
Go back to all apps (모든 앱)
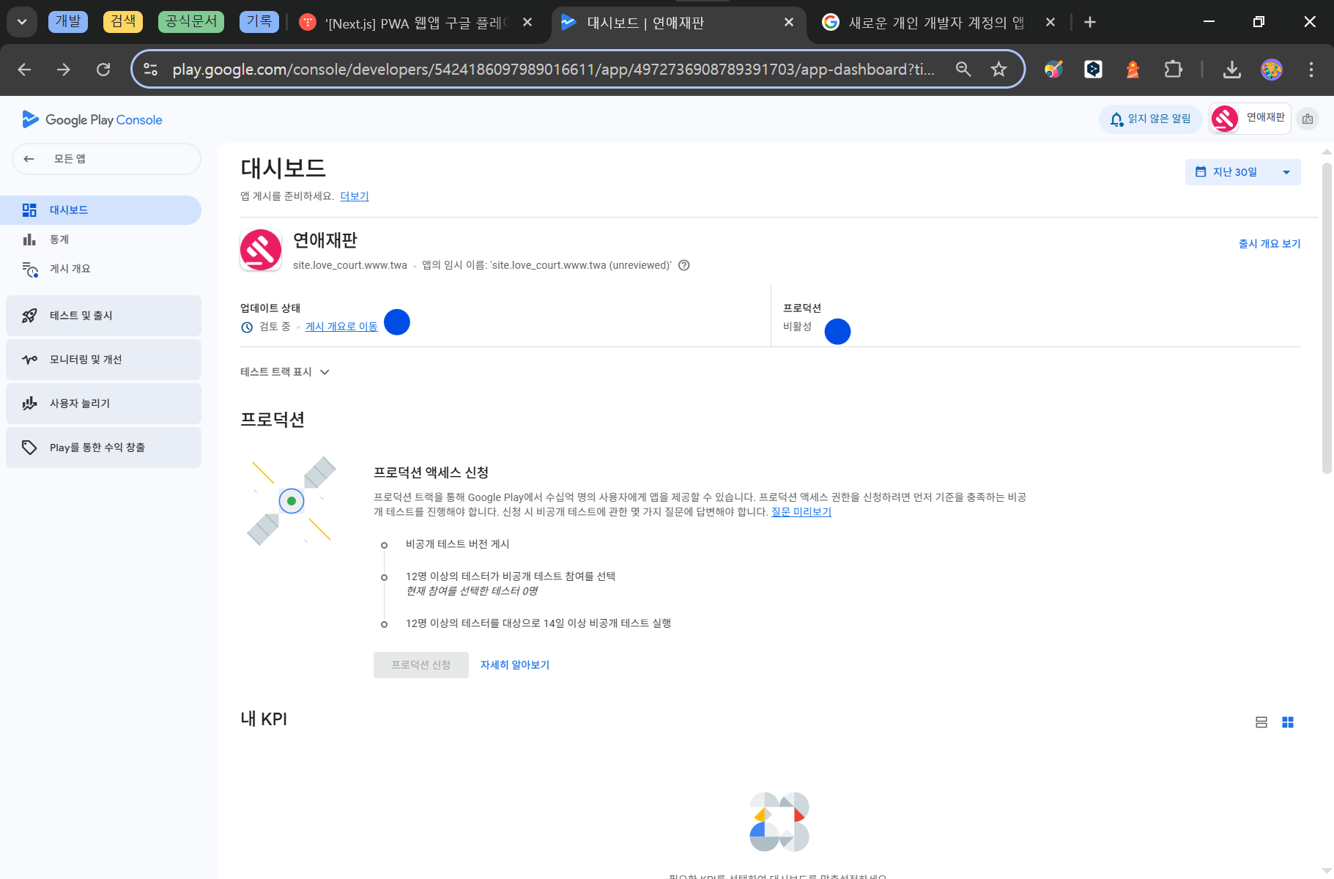pyautogui.click(x=106, y=159)
